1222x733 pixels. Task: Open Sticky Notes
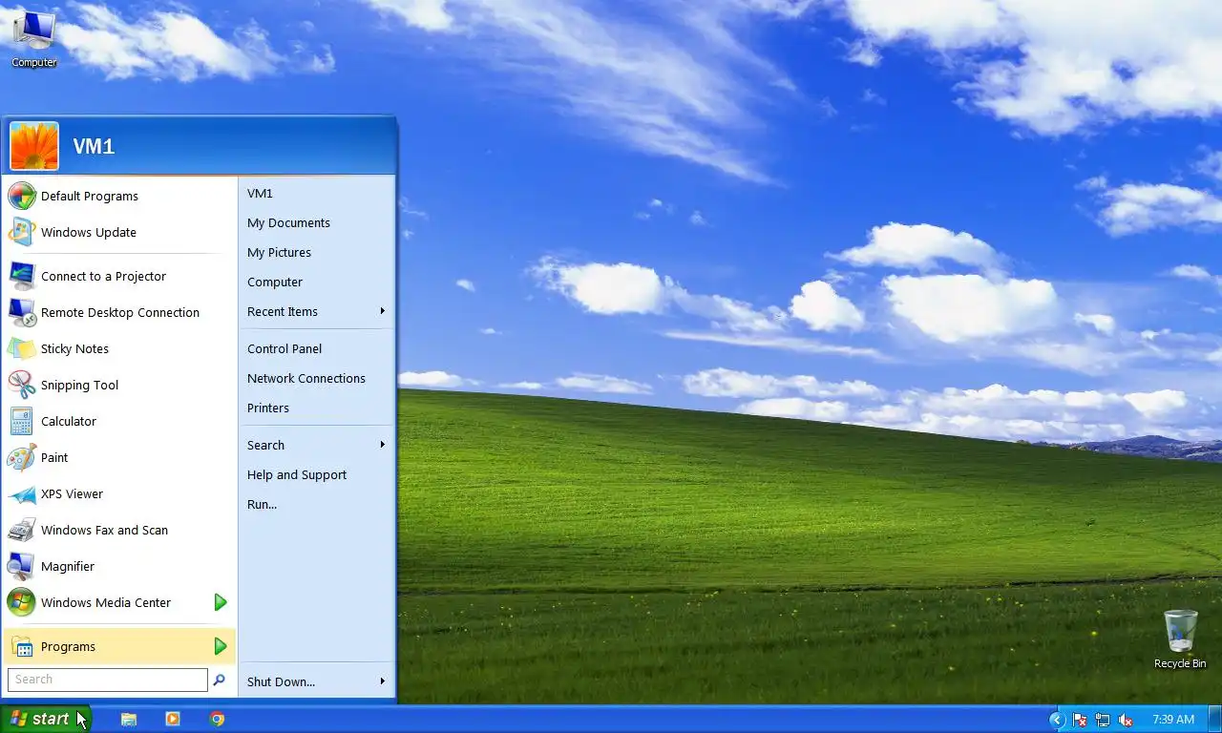119,348
